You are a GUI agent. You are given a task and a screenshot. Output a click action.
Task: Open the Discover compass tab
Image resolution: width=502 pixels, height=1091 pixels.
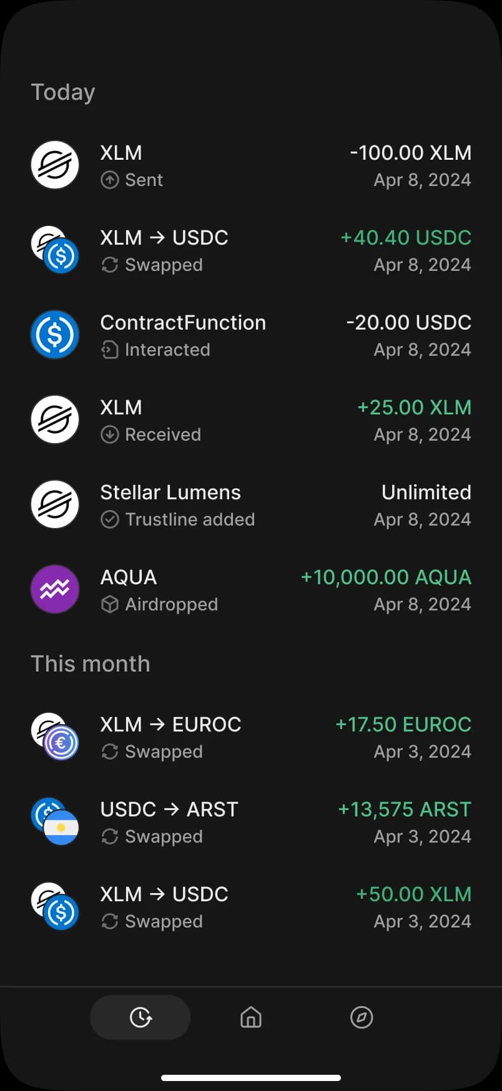point(362,1017)
